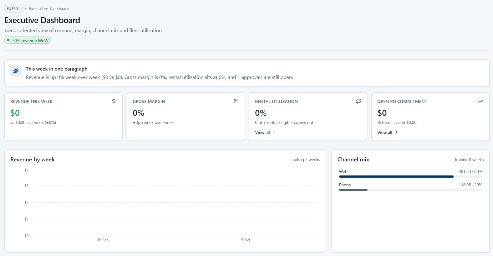493x256 pixels.
Task: Click the sparkle icon beside weekly summary
Action: [x=16, y=71]
